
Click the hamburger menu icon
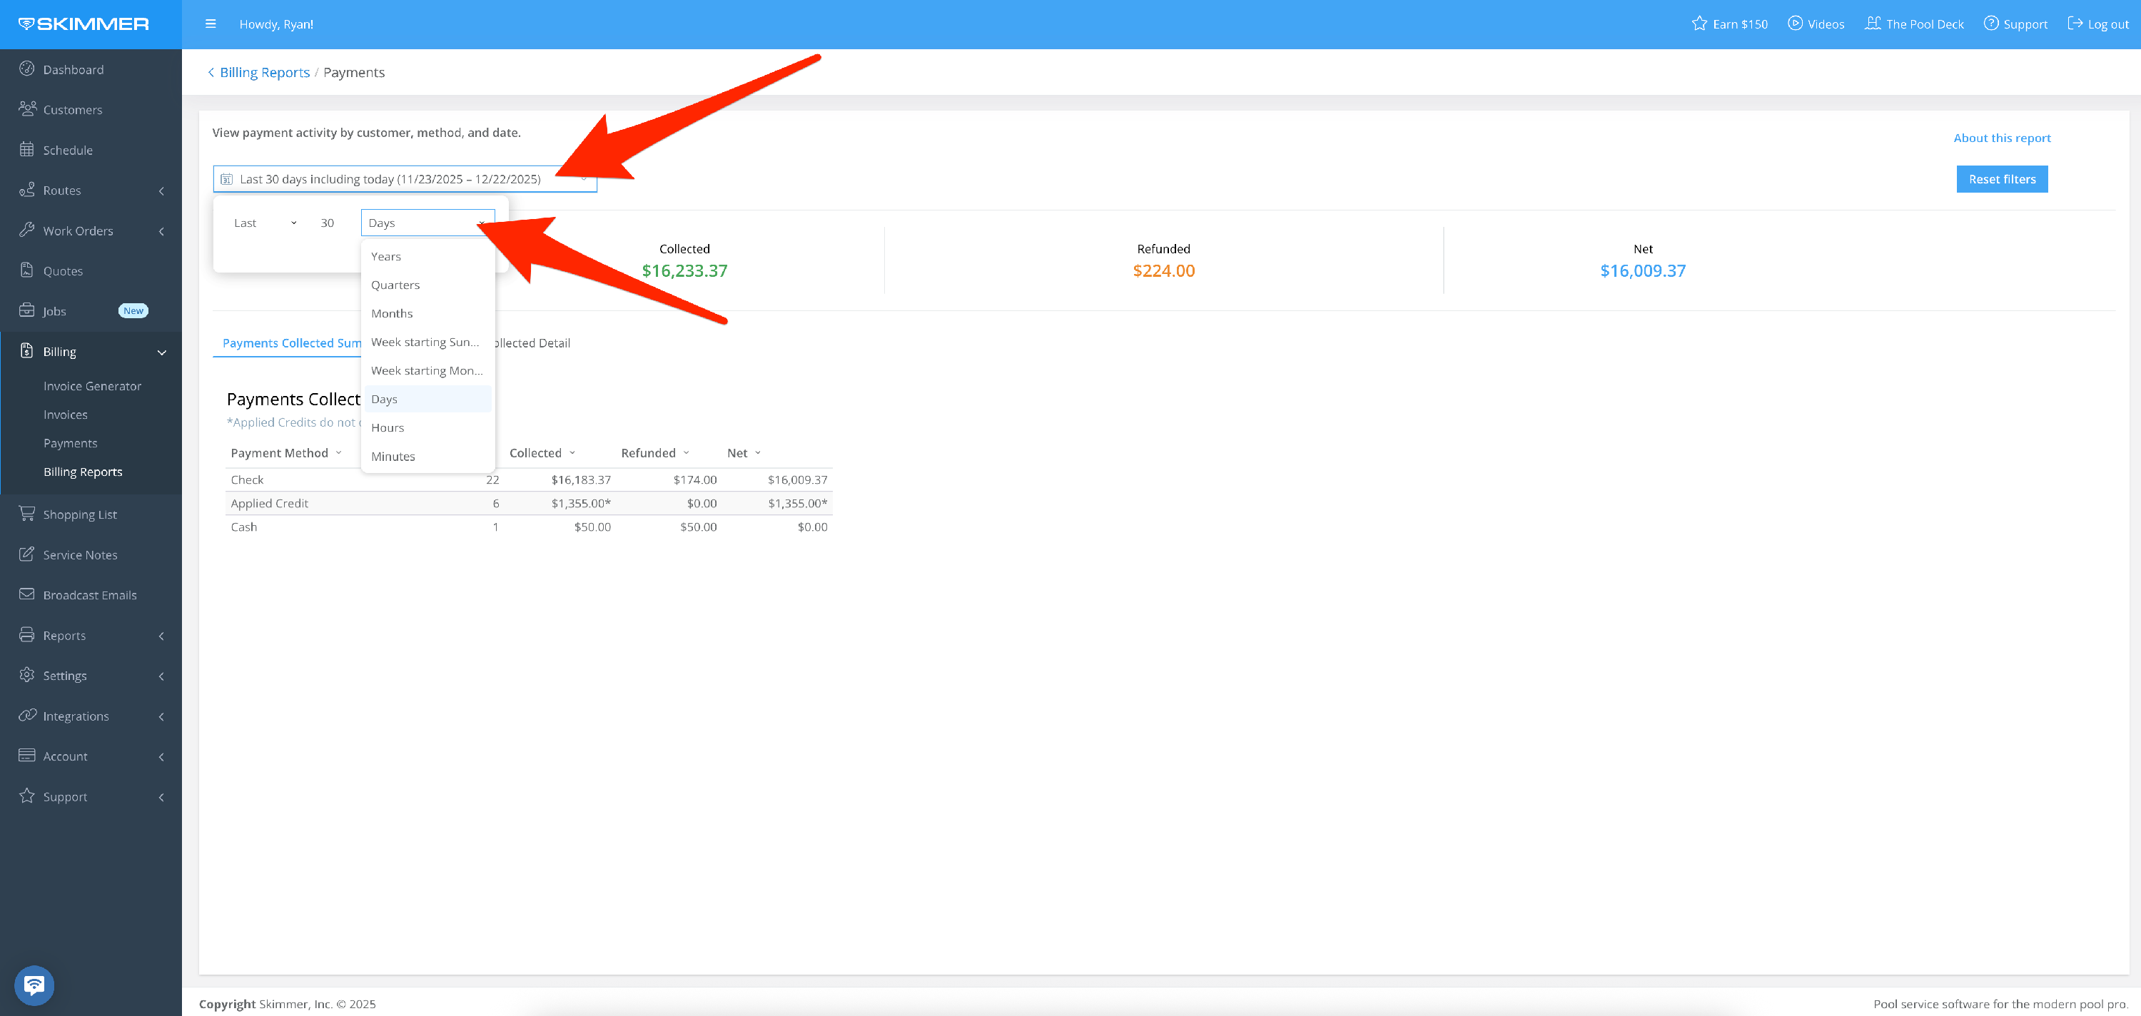(x=211, y=24)
